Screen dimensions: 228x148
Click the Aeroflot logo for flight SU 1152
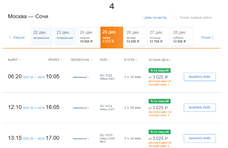[81, 77]
